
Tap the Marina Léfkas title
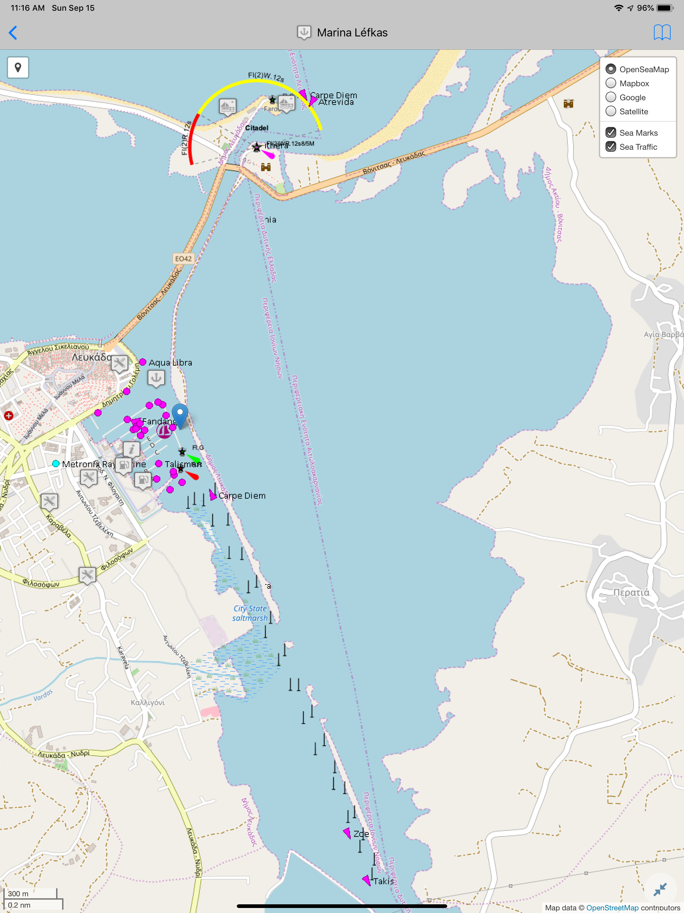coord(352,33)
